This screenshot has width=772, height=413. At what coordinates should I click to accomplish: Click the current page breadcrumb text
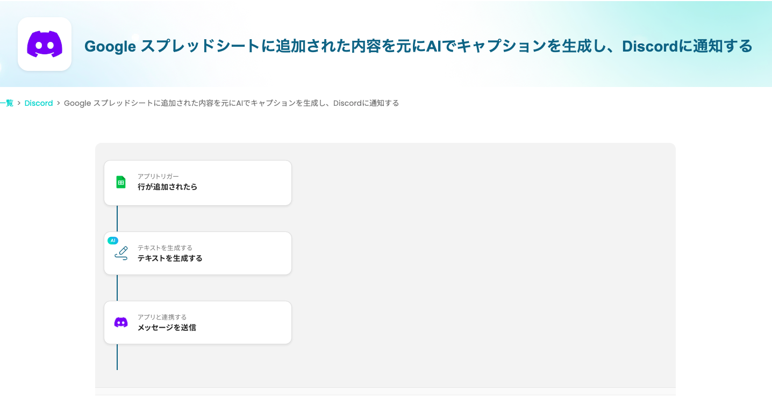pos(231,103)
